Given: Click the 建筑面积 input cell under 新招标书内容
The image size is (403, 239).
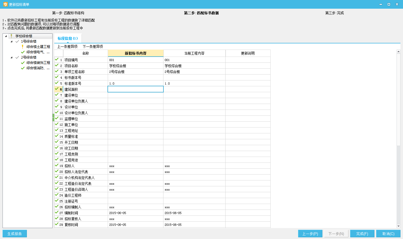Looking at the screenshot, I should click(x=135, y=89).
